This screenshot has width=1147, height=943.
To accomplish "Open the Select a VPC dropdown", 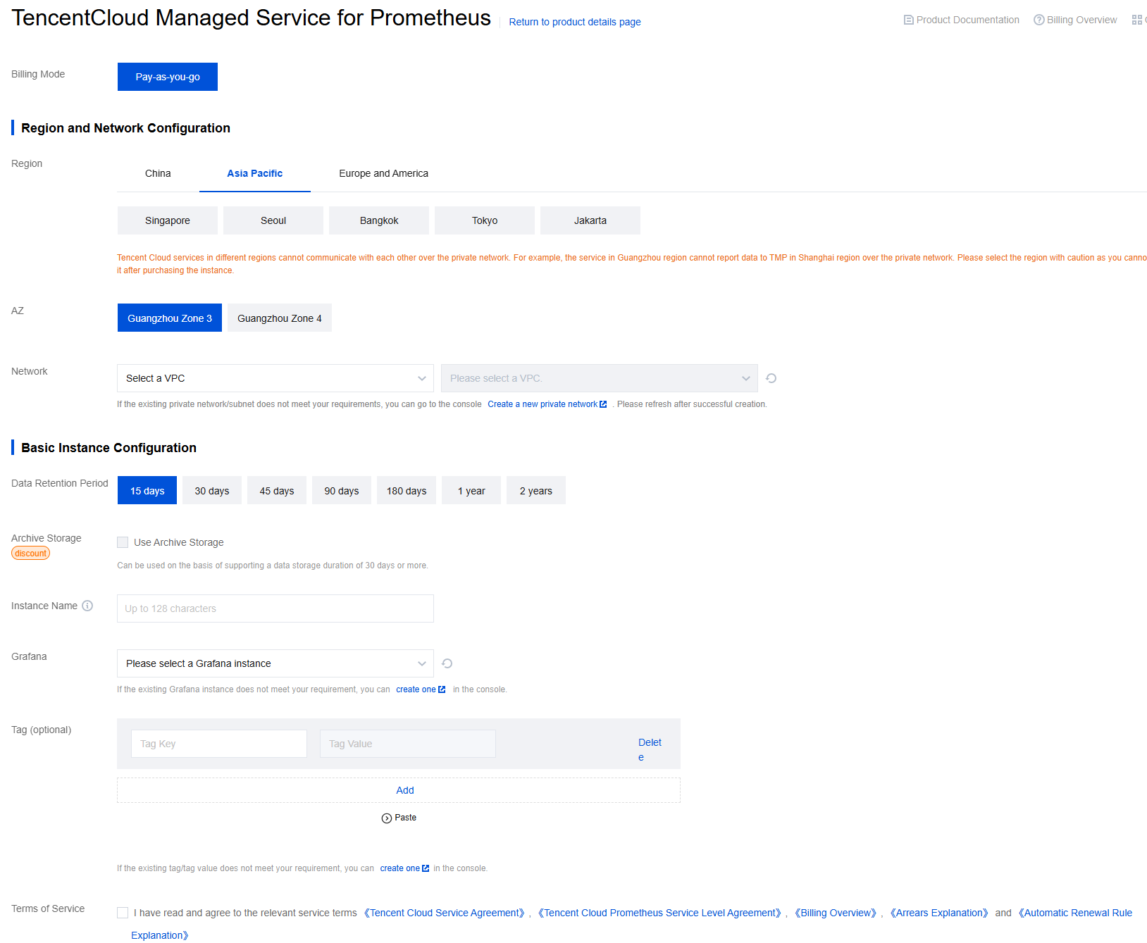I will 275,378.
